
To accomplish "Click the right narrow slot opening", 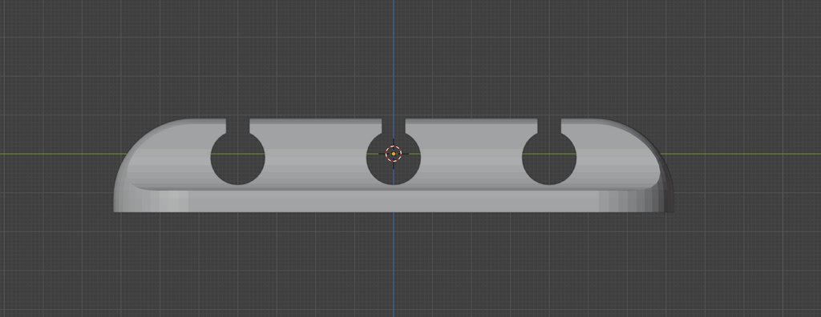I will tap(549, 126).
